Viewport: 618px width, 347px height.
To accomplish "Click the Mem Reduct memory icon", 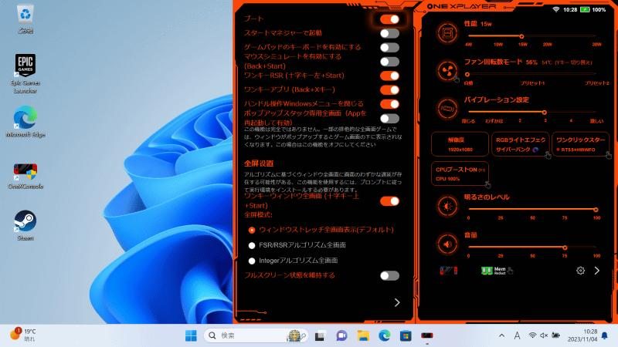I will pyautogui.click(x=494, y=271).
